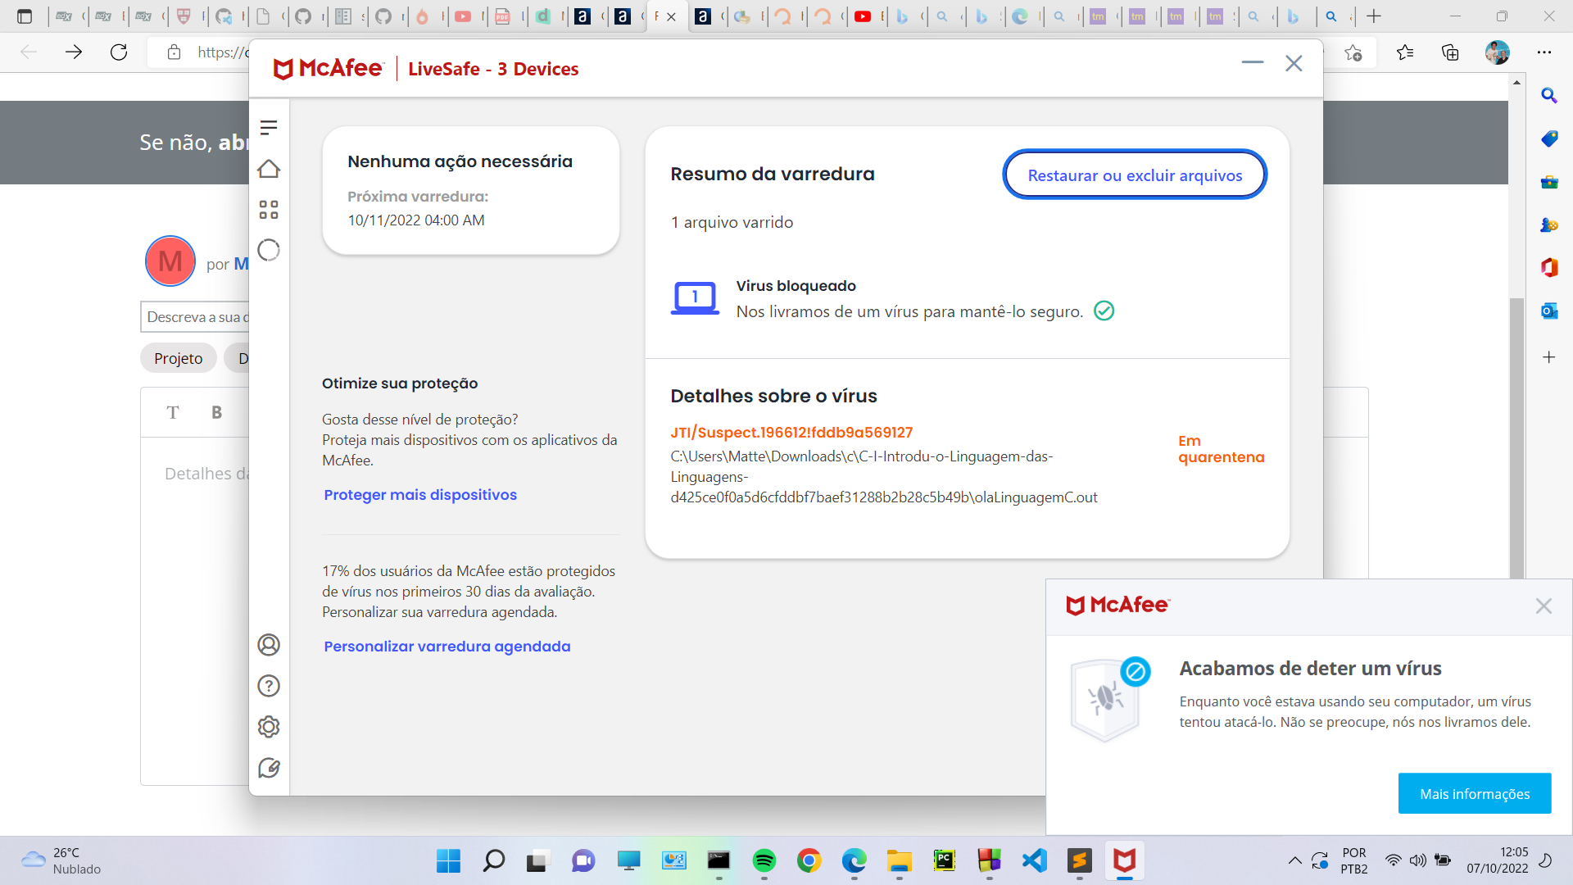Dismiss the McAfee virus notification popup
This screenshot has height=885, width=1573.
(1544, 606)
